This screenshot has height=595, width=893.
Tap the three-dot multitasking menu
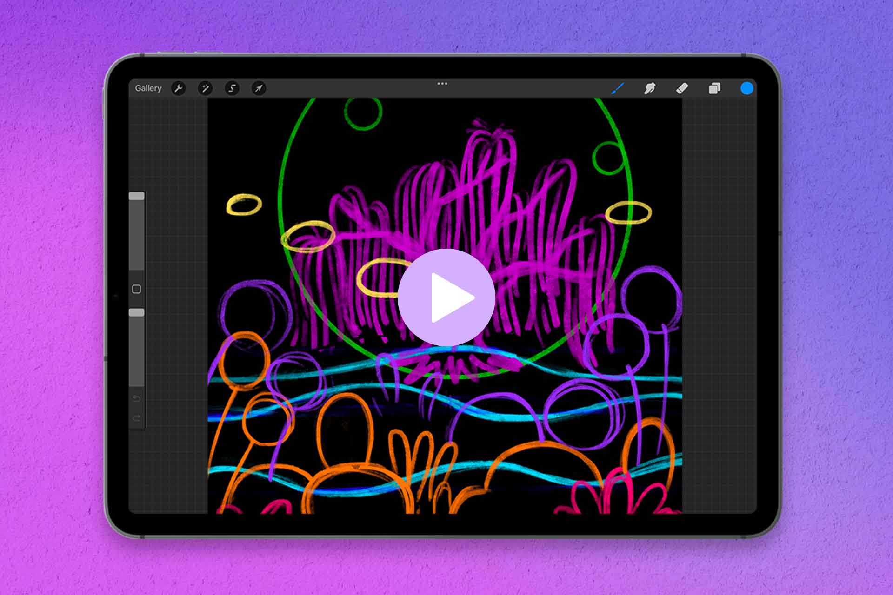click(442, 84)
